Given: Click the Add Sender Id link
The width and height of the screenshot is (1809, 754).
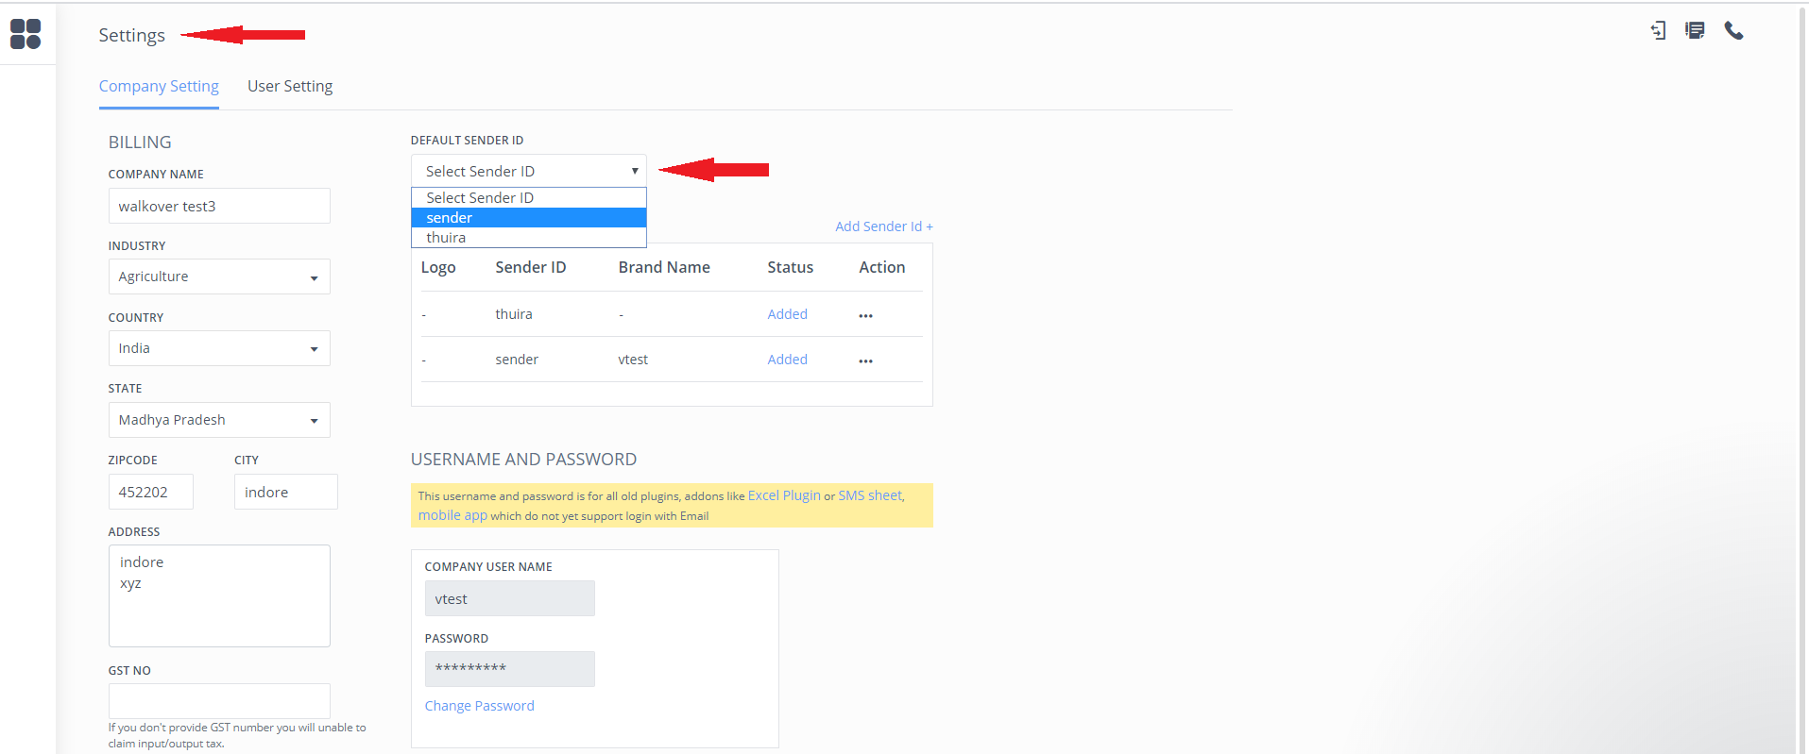Looking at the screenshot, I should tap(883, 226).
